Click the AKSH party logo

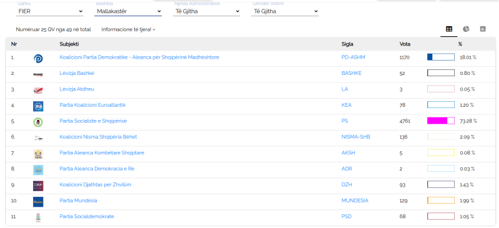tap(38, 154)
